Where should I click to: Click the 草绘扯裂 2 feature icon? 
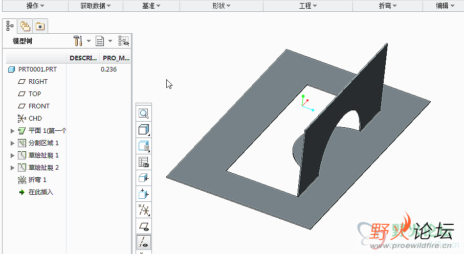[x=22, y=168]
